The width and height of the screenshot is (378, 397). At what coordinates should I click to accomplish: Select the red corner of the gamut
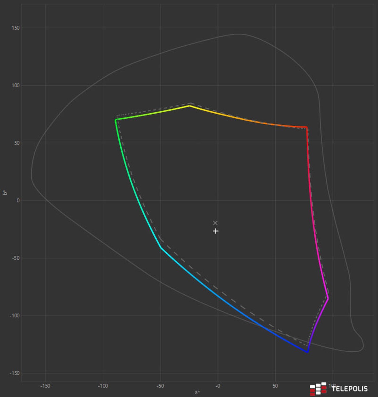click(x=307, y=127)
